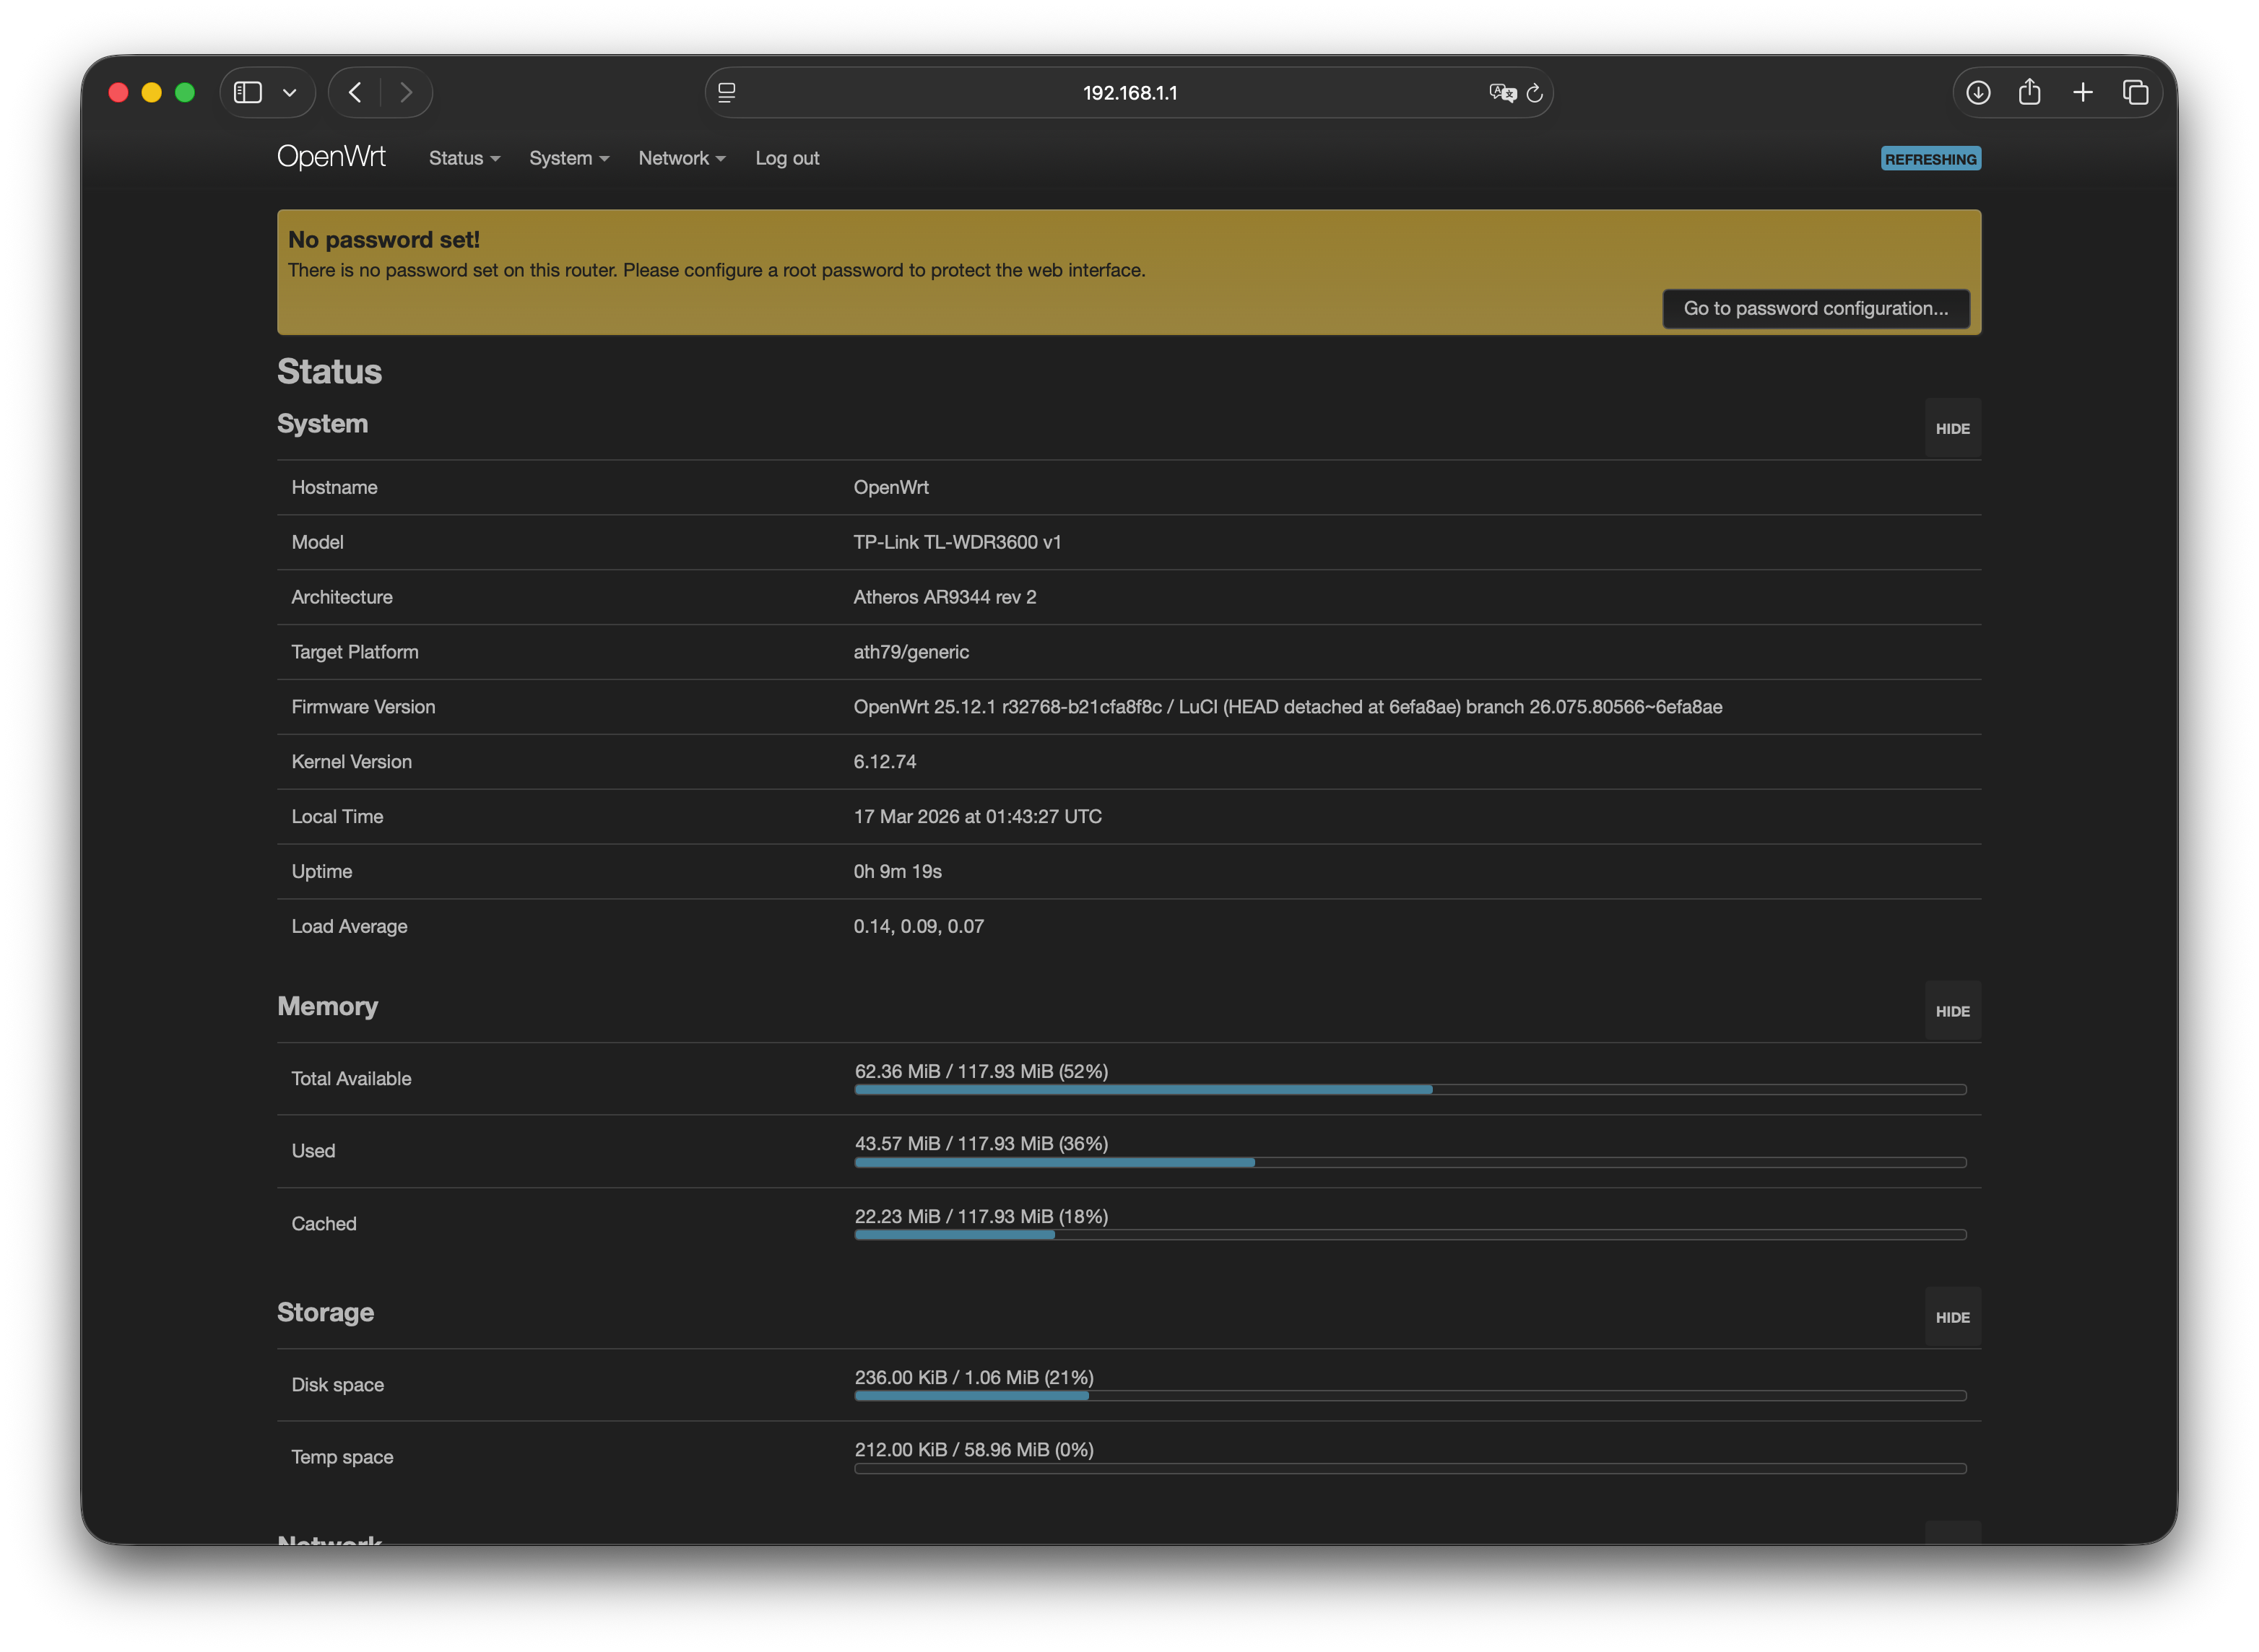The width and height of the screenshot is (2259, 1652).
Task: Click the share icon
Action: click(x=2029, y=93)
